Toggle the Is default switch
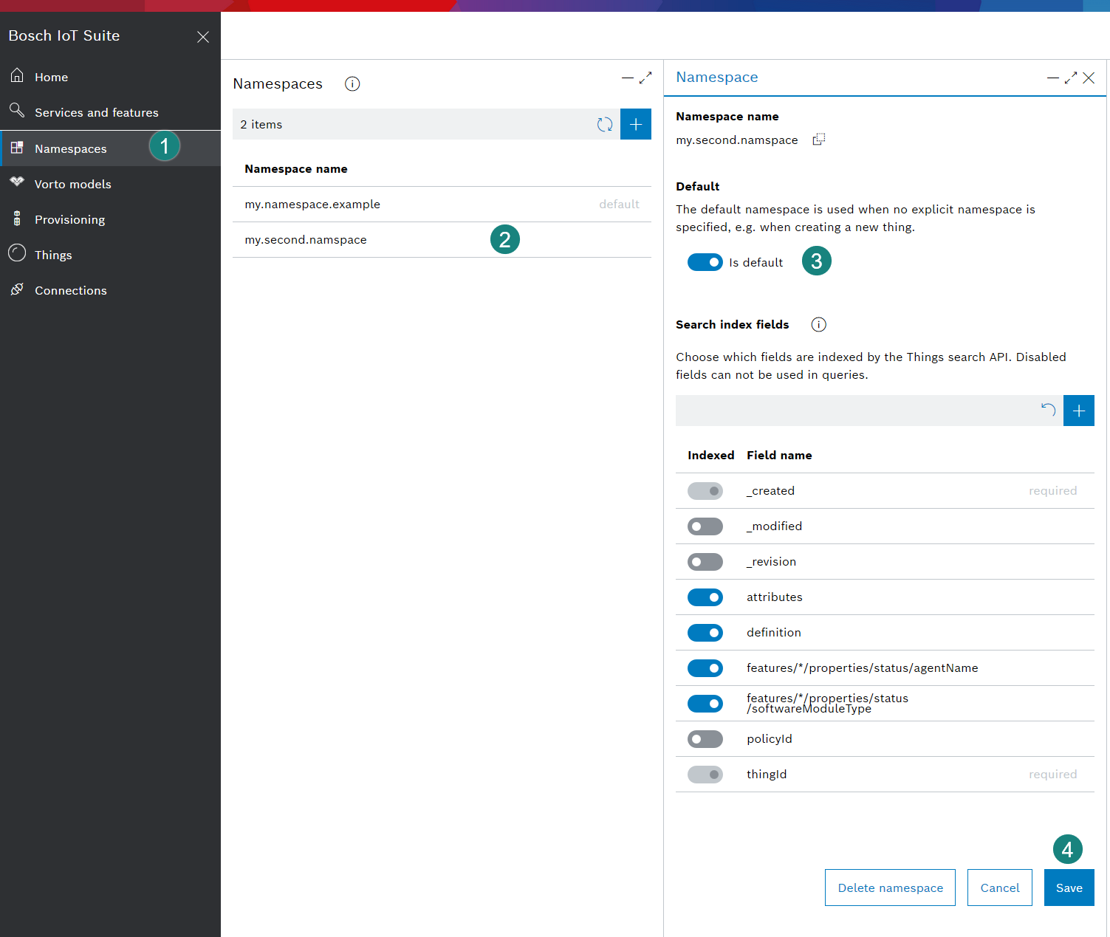Viewport: 1110px width, 937px height. [x=705, y=262]
